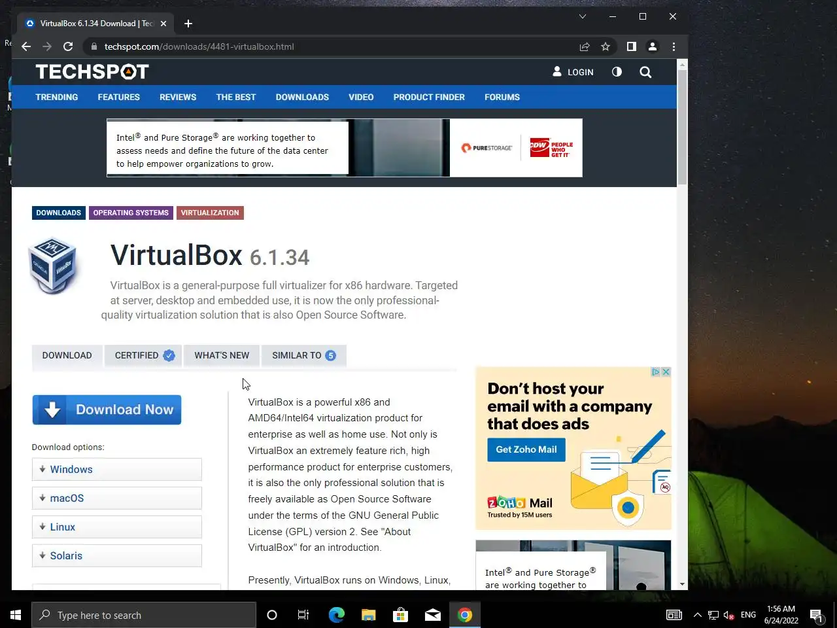837x628 pixels.
Task: Reload the TechSpot page
Action: click(68, 46)
